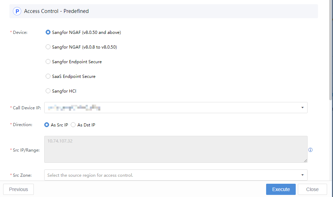Go back with the Previous button
The image size is (333, 197).
(x=18, y=189)
